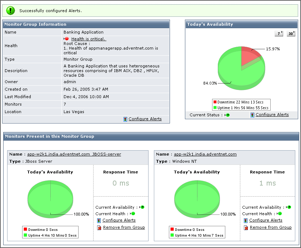Show 7-day availability report
Screen dimensions: 301x248
point(279,34)
